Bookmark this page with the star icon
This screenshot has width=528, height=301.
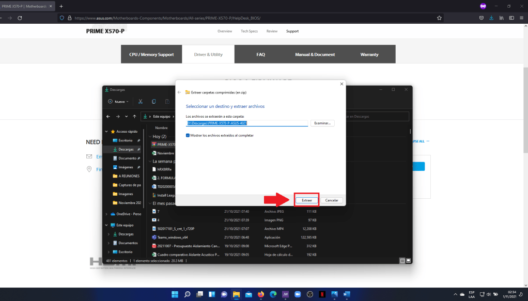pos(439,18)
